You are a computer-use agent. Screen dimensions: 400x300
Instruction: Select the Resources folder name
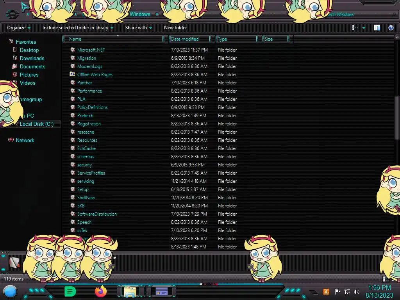tap(87, 140)
